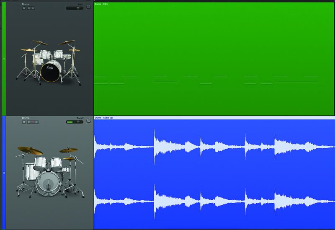This screenshot has width=335, height=230.
Task: Toggle input monitoring on track 2
Action: click(37, 122)
